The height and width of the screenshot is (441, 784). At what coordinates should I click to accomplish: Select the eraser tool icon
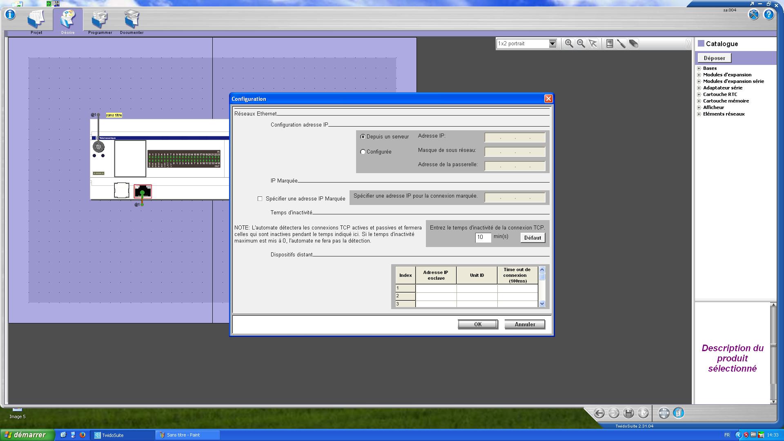click(633, 44)
